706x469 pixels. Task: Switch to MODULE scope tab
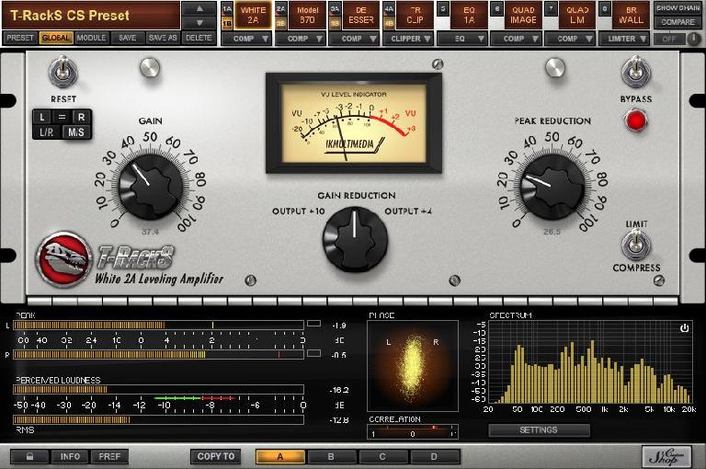91,39
